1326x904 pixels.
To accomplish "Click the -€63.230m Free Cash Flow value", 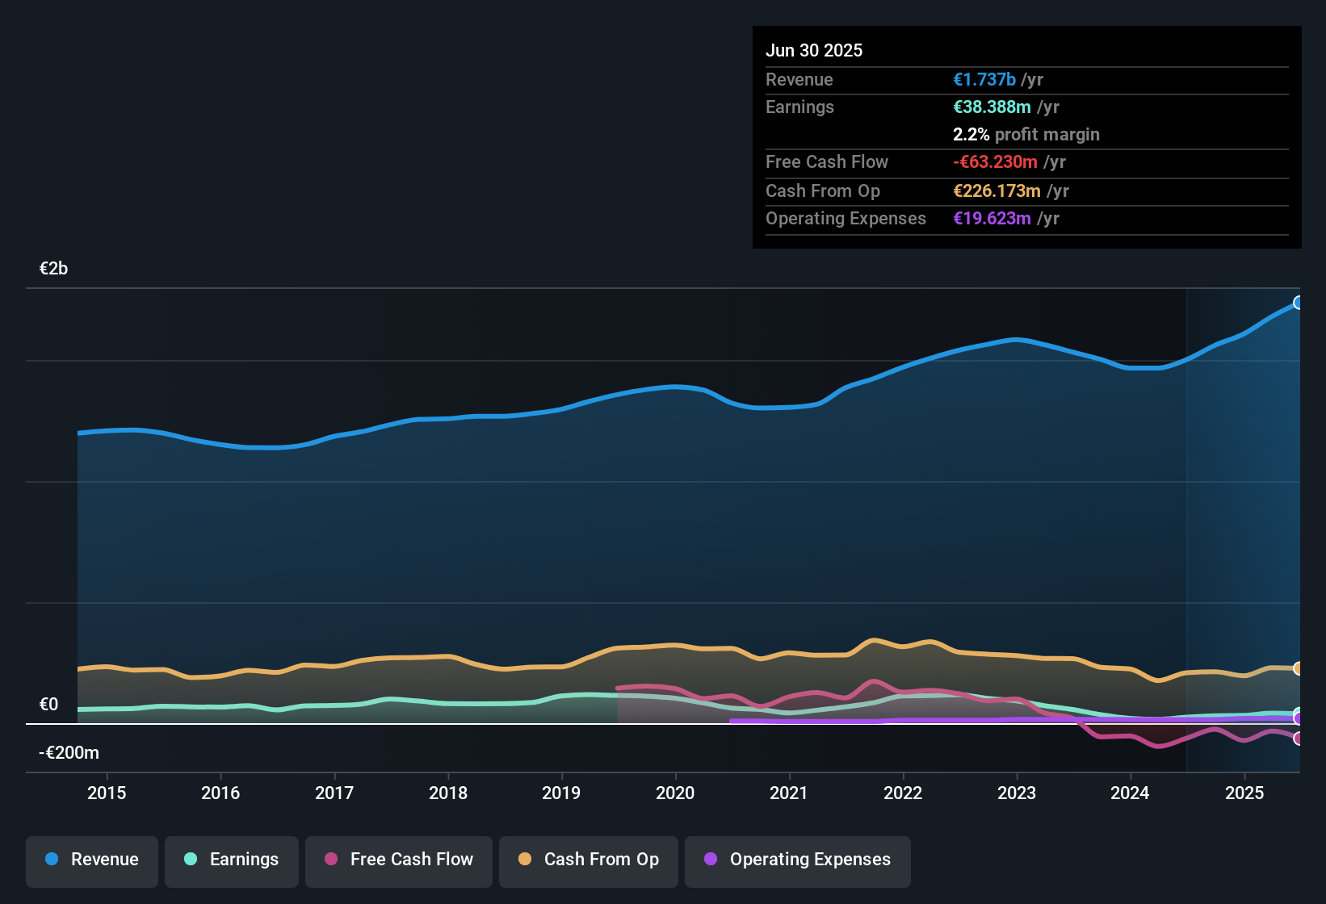I will 995,161.
